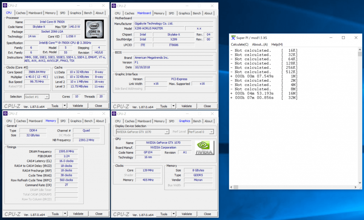The width and height of the screenshot is (364, 220).
Task: Expand Tools dropdown arrow in Memory window
Action: click(64, 214)
